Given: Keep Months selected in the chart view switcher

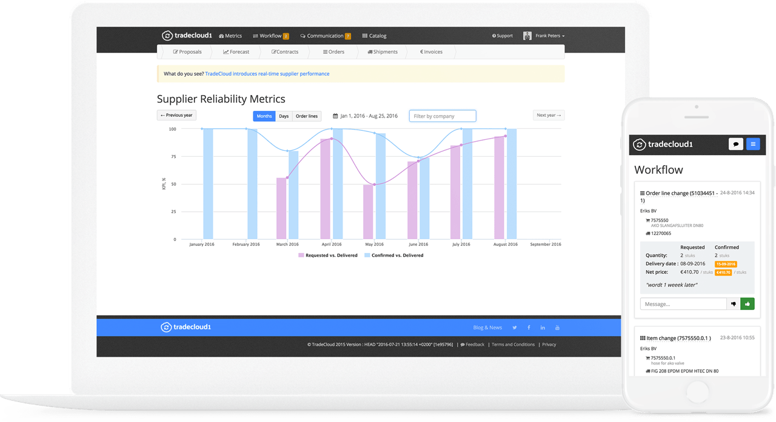Looking at the screenshot, I should click(264, 116).
